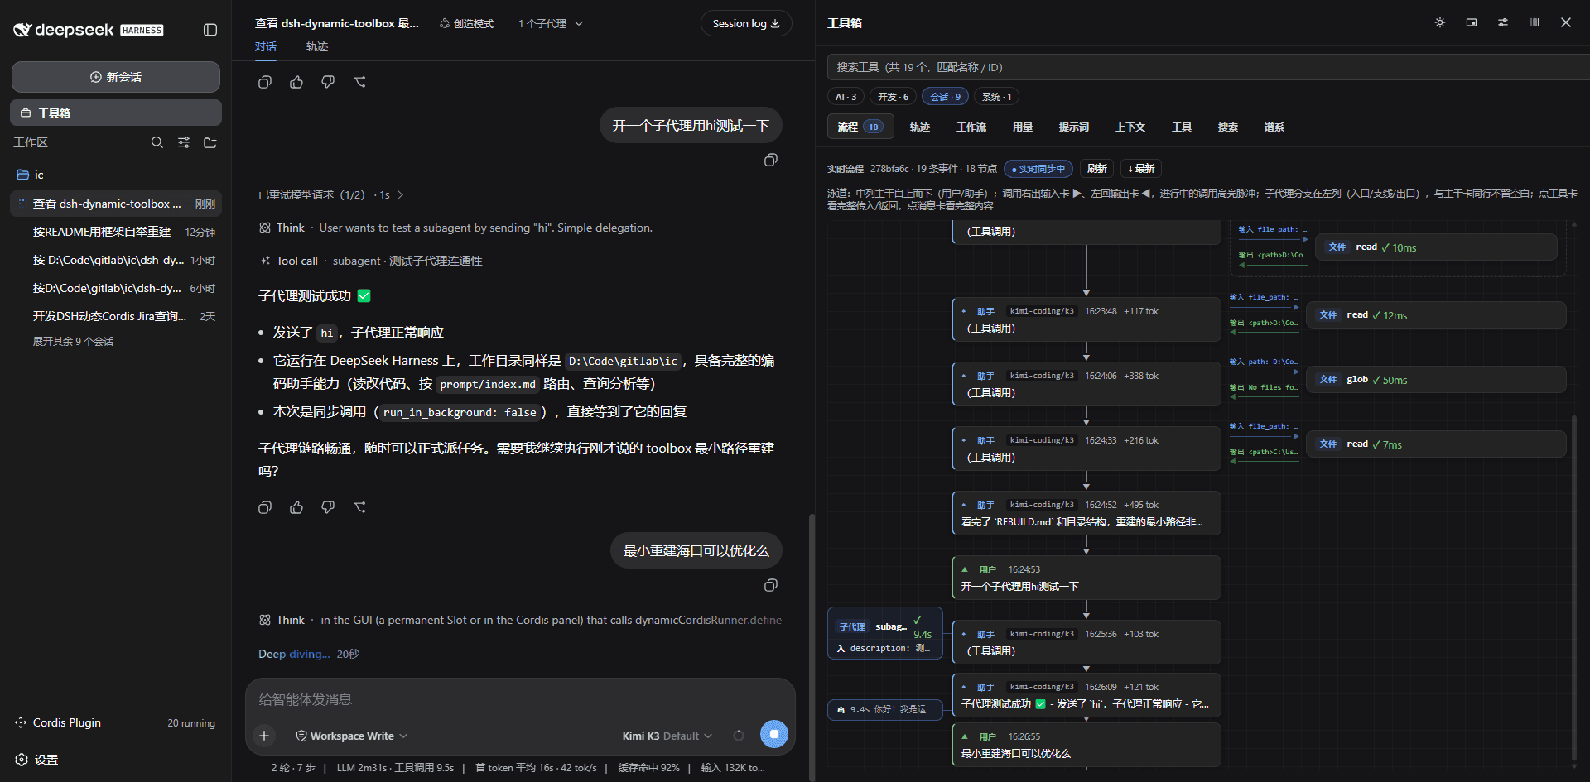Open workspace filter settings icon
1590x782 pixels.
(x=184, y=142)
